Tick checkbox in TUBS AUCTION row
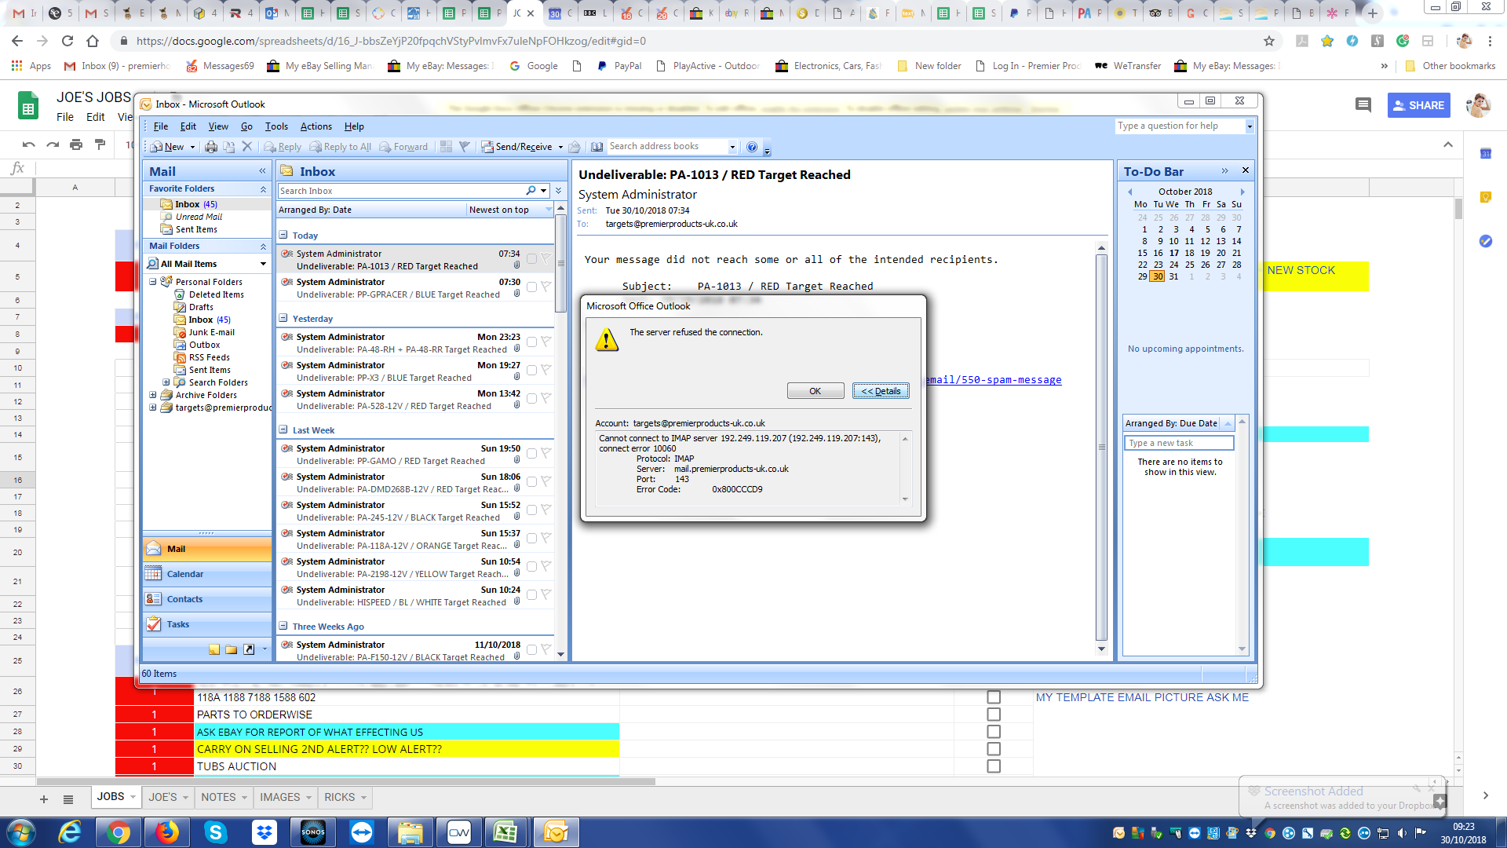The height and width of the screenshot is (848, 1507). click(994, 766)
